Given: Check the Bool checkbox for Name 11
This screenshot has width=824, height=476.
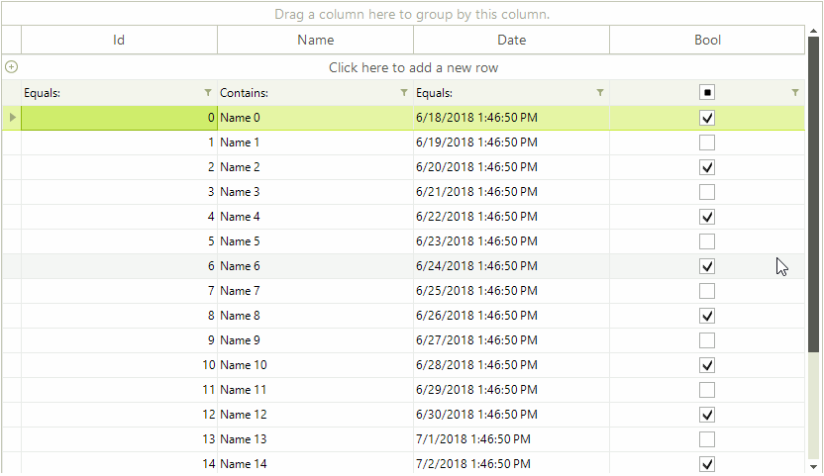Looking at the screenshot, I should coord(707,390).
